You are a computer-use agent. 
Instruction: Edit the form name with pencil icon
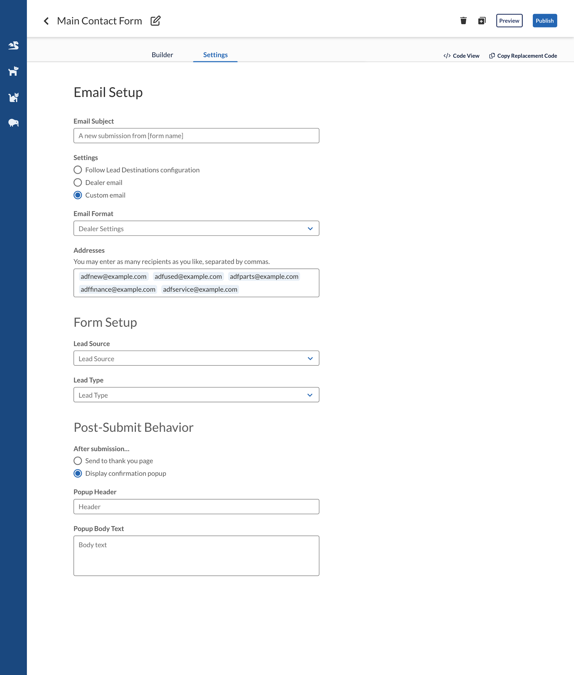[155, 21]
